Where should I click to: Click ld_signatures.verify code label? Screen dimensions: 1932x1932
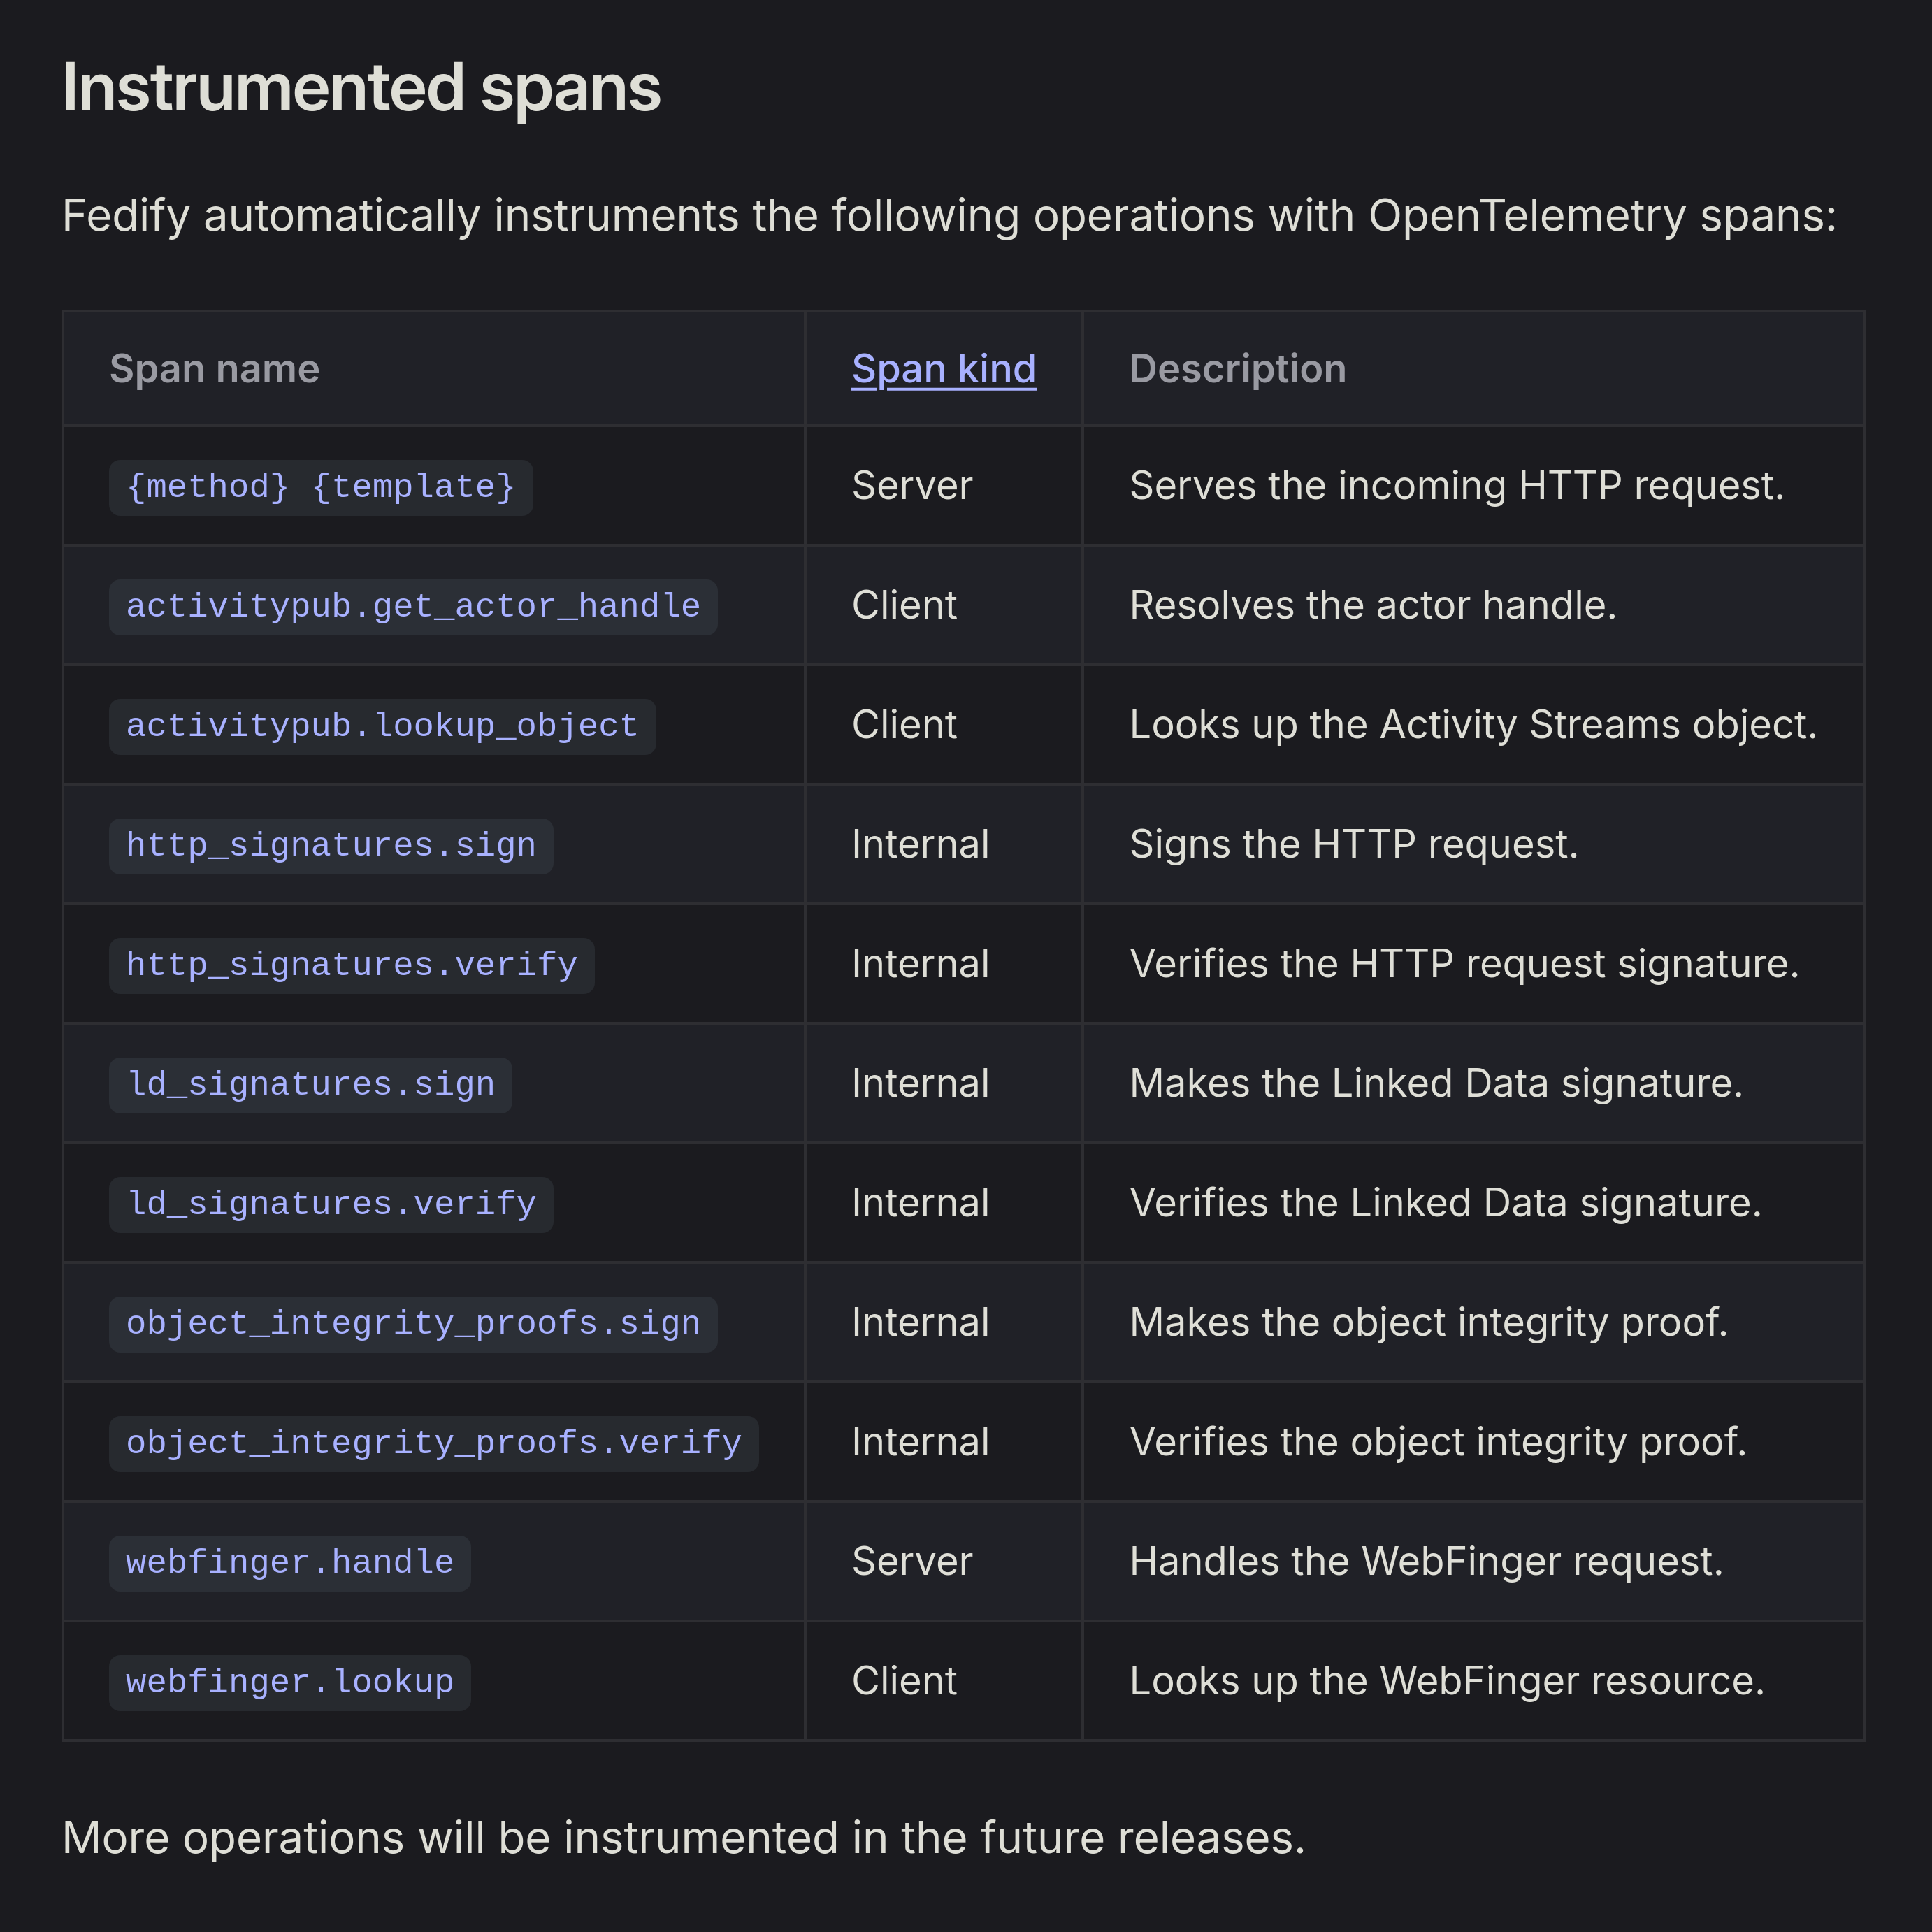330,1204
